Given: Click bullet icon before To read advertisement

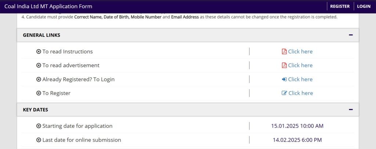Looking at the screenshot, I should 39,65.
